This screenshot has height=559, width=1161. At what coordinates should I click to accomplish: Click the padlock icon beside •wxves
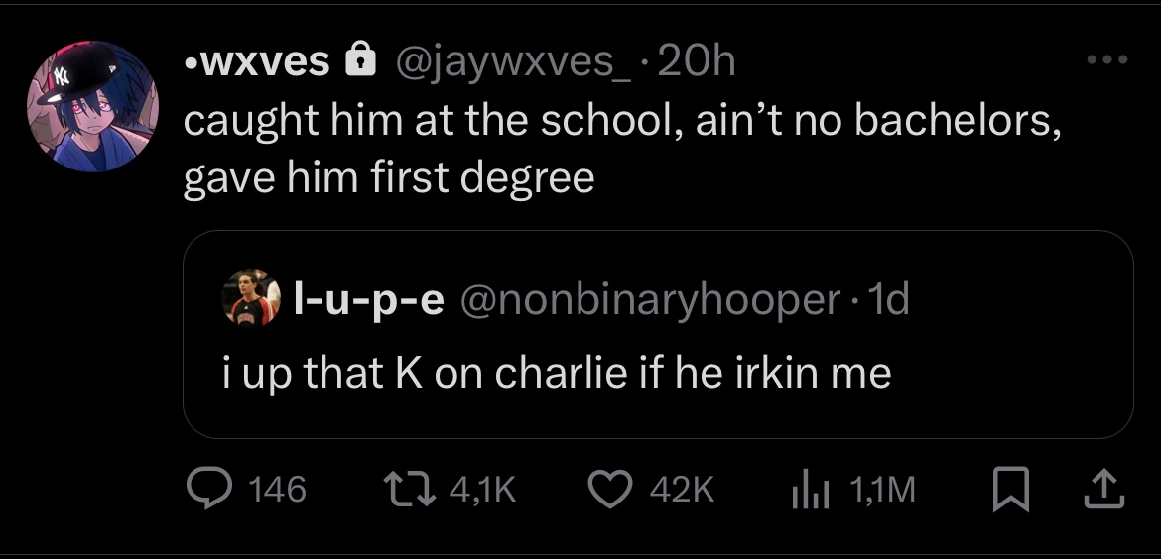pyautogui.click(x=360, y=63)
